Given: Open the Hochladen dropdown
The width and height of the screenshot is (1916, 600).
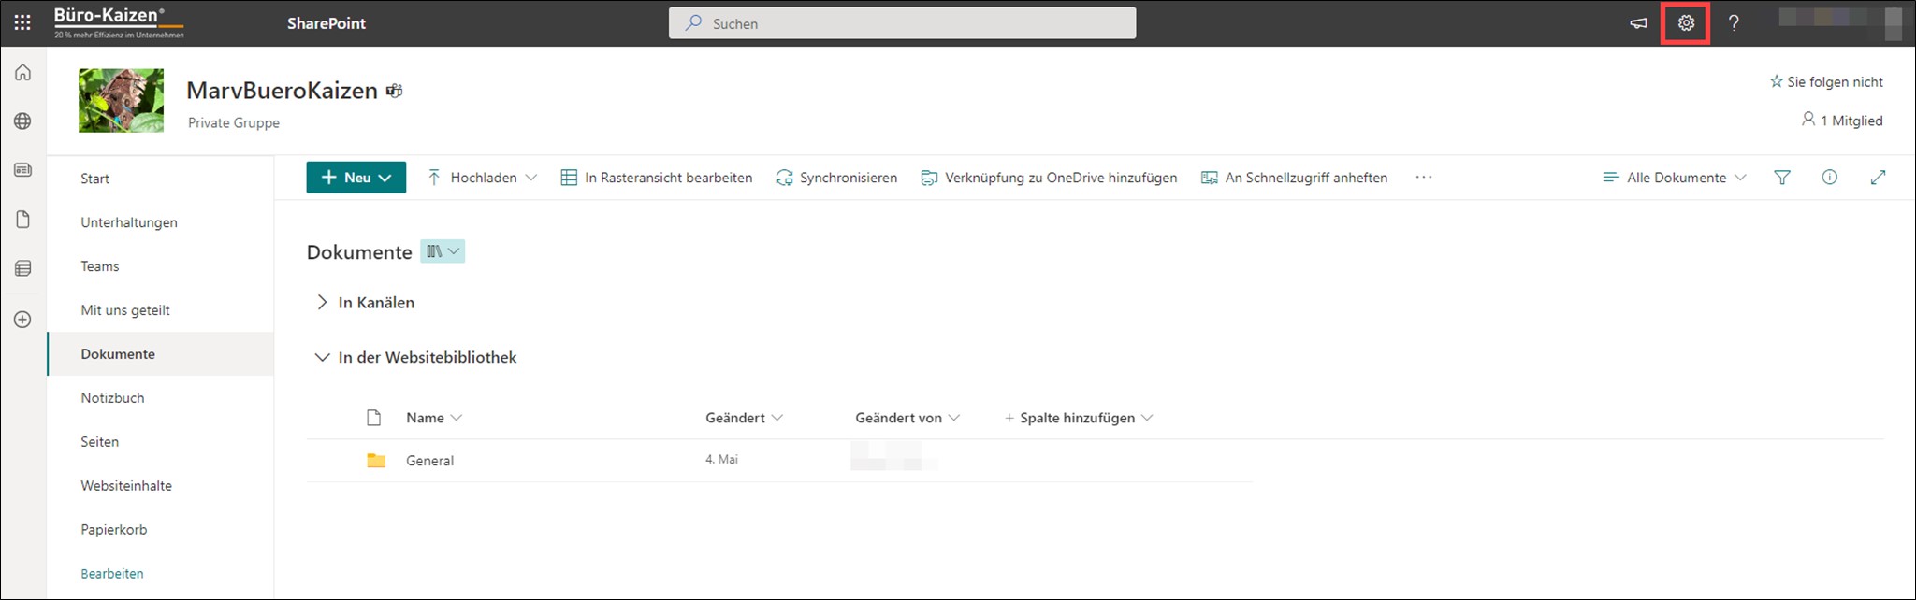Looking at the screenshot, I should [483, 178].
